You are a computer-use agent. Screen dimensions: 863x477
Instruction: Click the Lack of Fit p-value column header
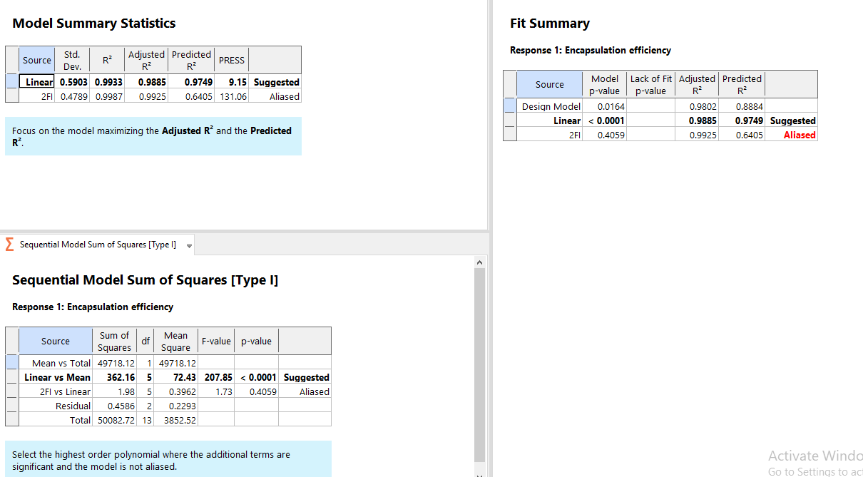click(x=650, y=84)
